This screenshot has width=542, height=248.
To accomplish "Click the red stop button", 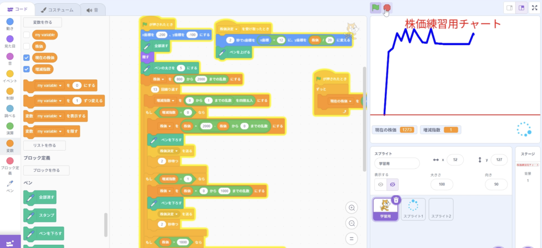I will [x=387, y=7].
